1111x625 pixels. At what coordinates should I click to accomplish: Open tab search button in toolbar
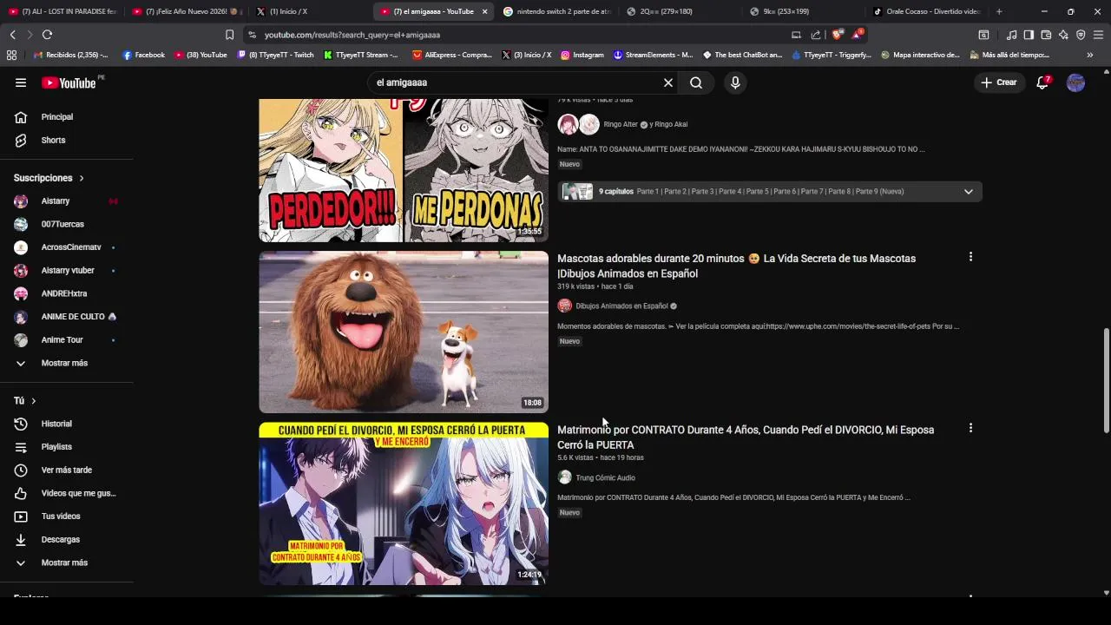[x=983, y=35]
